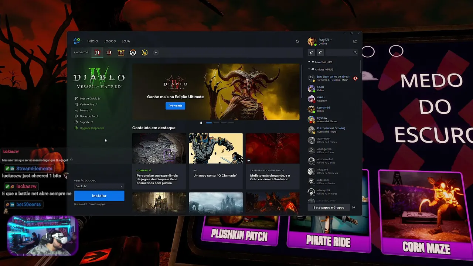Open the Fóruns link
Viewport: 473px width, 266px height.
(x=83, y=110)
